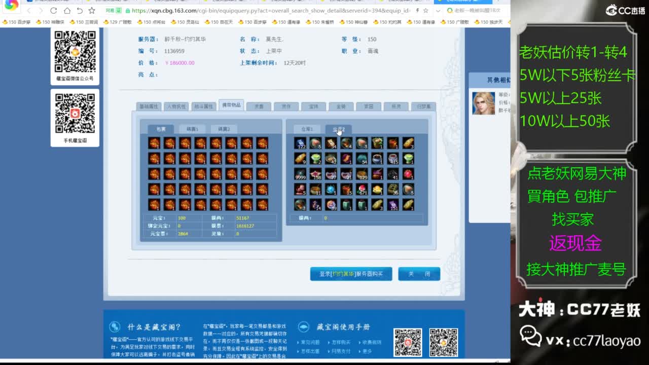Click the 藏宝阁微信公众号 QR code
This screenshot has width=649, height=365.
pos(75,51)
